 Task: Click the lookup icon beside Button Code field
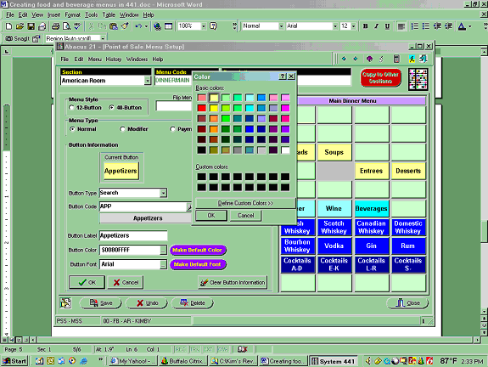pyautogui.click(x=189, y=206)
